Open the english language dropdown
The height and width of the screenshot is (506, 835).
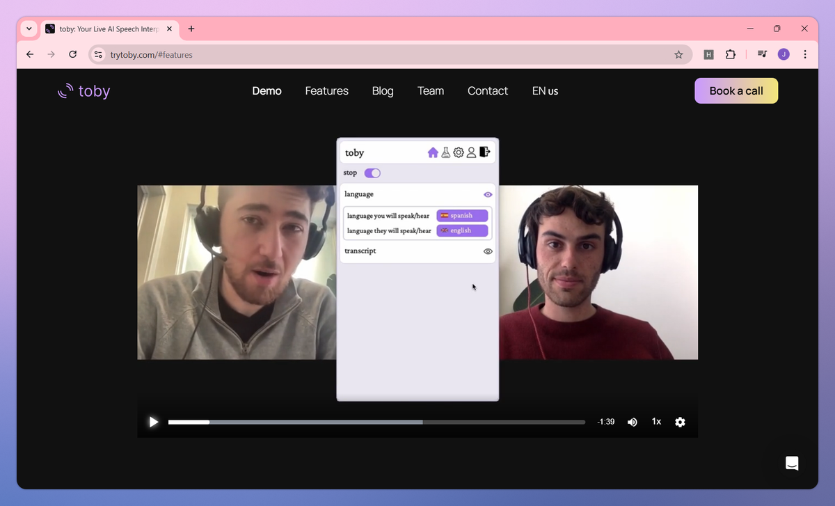coord(462,230)
